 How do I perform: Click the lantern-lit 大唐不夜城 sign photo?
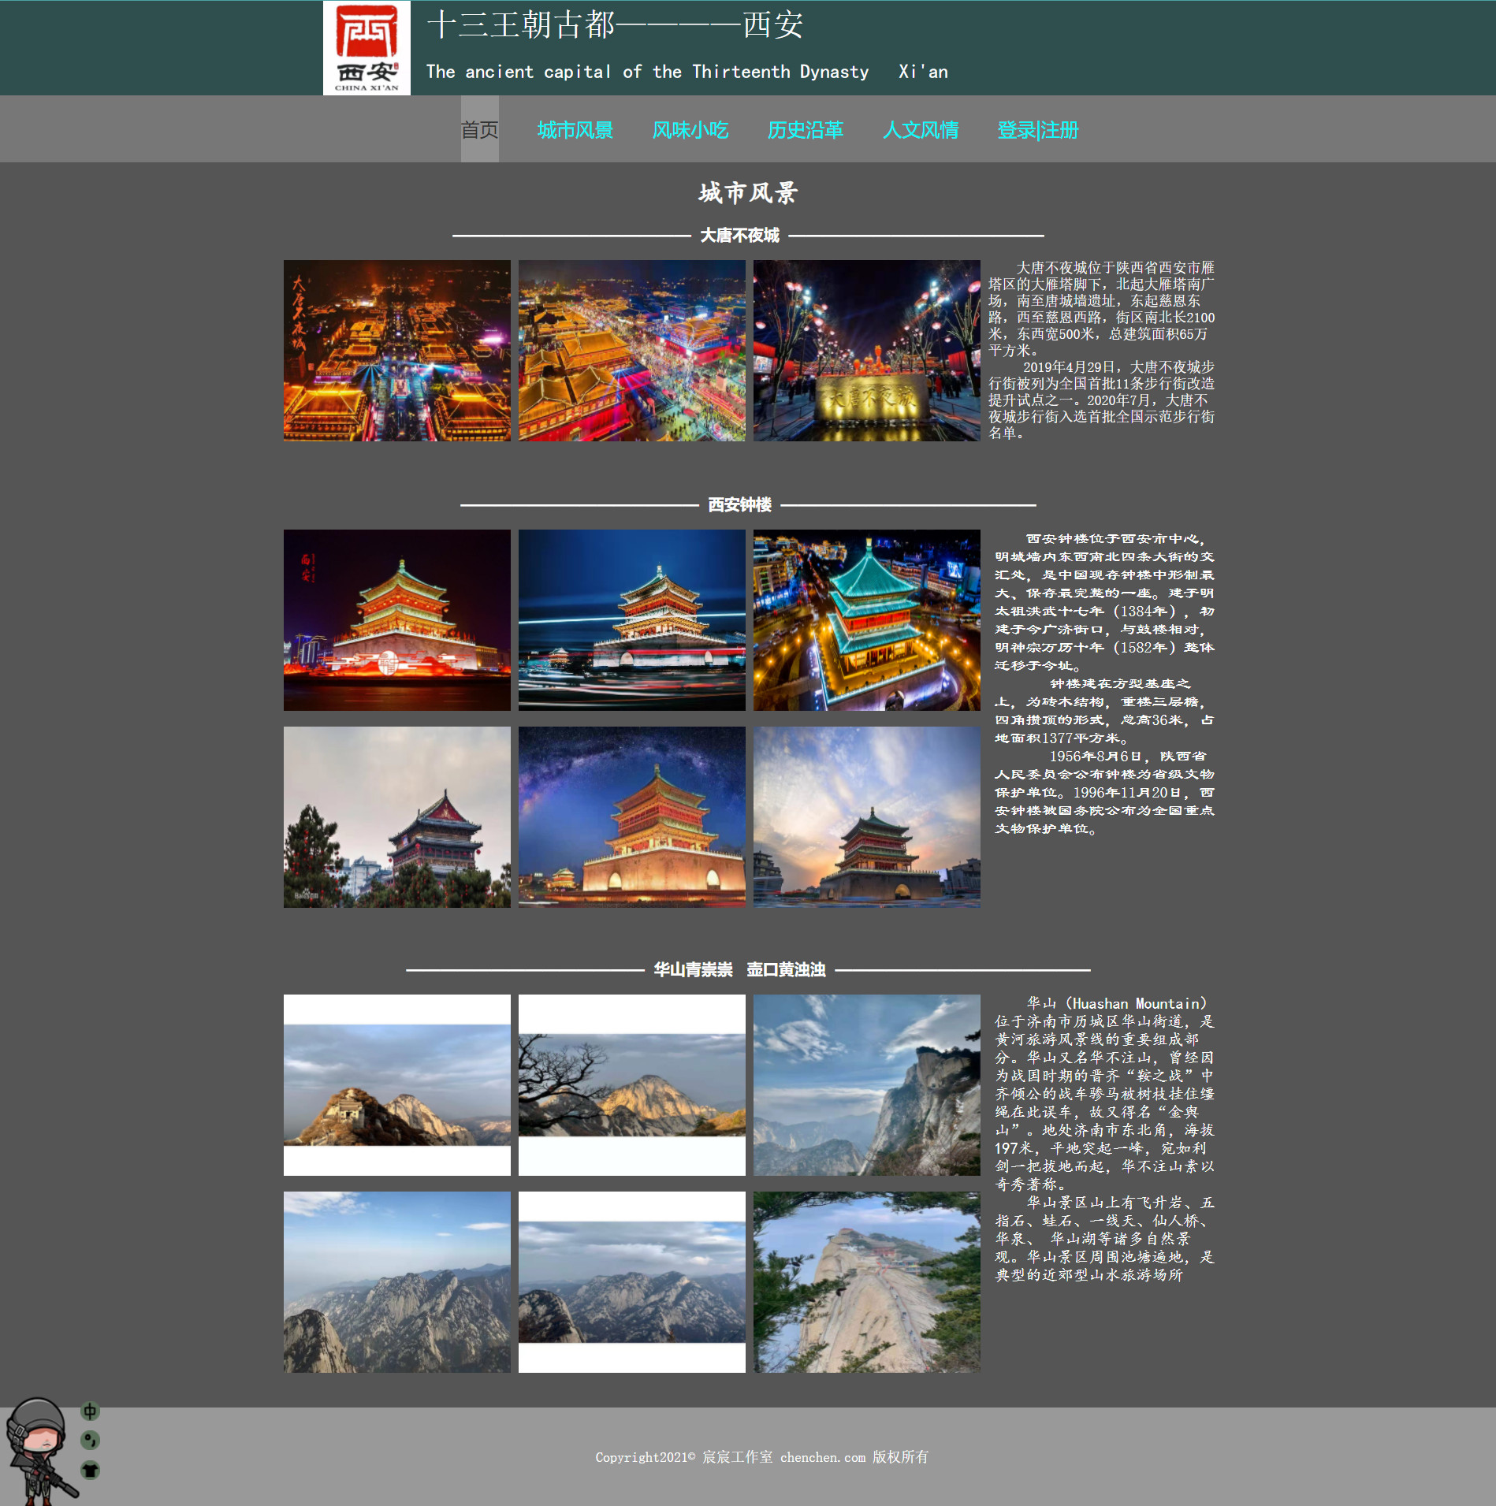pos(867,351)
